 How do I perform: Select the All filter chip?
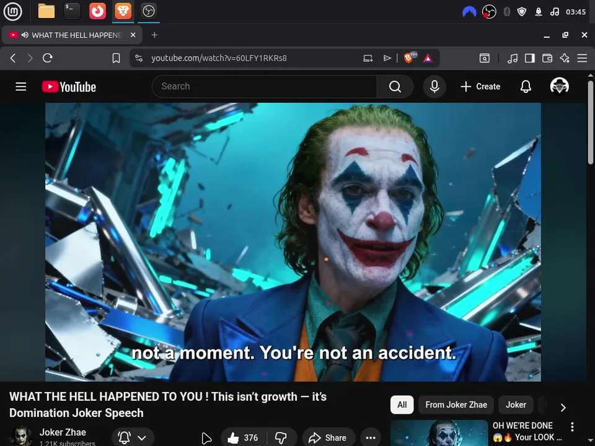pyautogui.click(x=402, y=404)
